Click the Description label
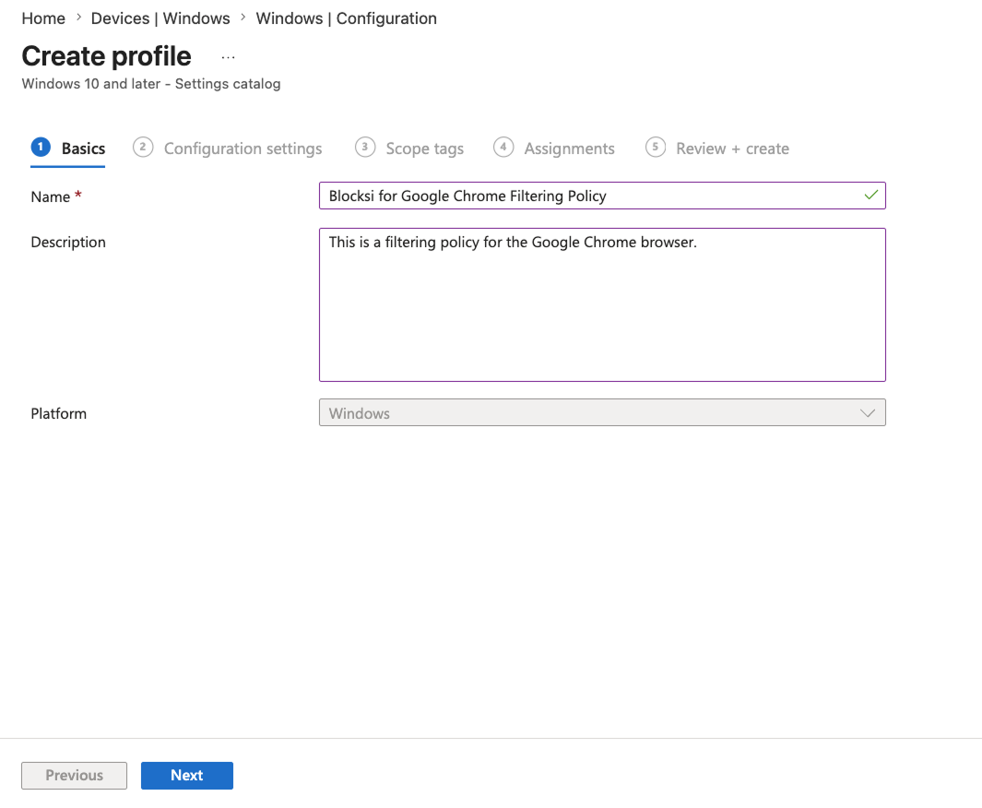 coord(68,243)
